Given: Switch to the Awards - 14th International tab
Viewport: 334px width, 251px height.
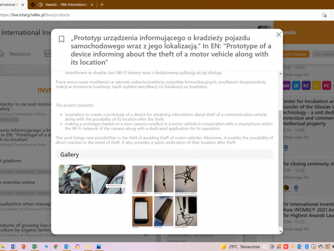Looking at the screenshot, I should (x=65, y=5).
